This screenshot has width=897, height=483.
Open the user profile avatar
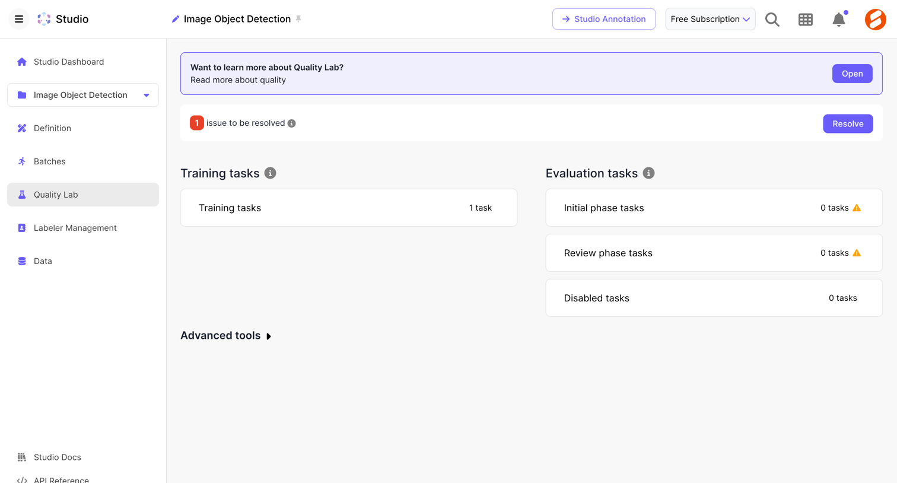click(x=875, y=19)
